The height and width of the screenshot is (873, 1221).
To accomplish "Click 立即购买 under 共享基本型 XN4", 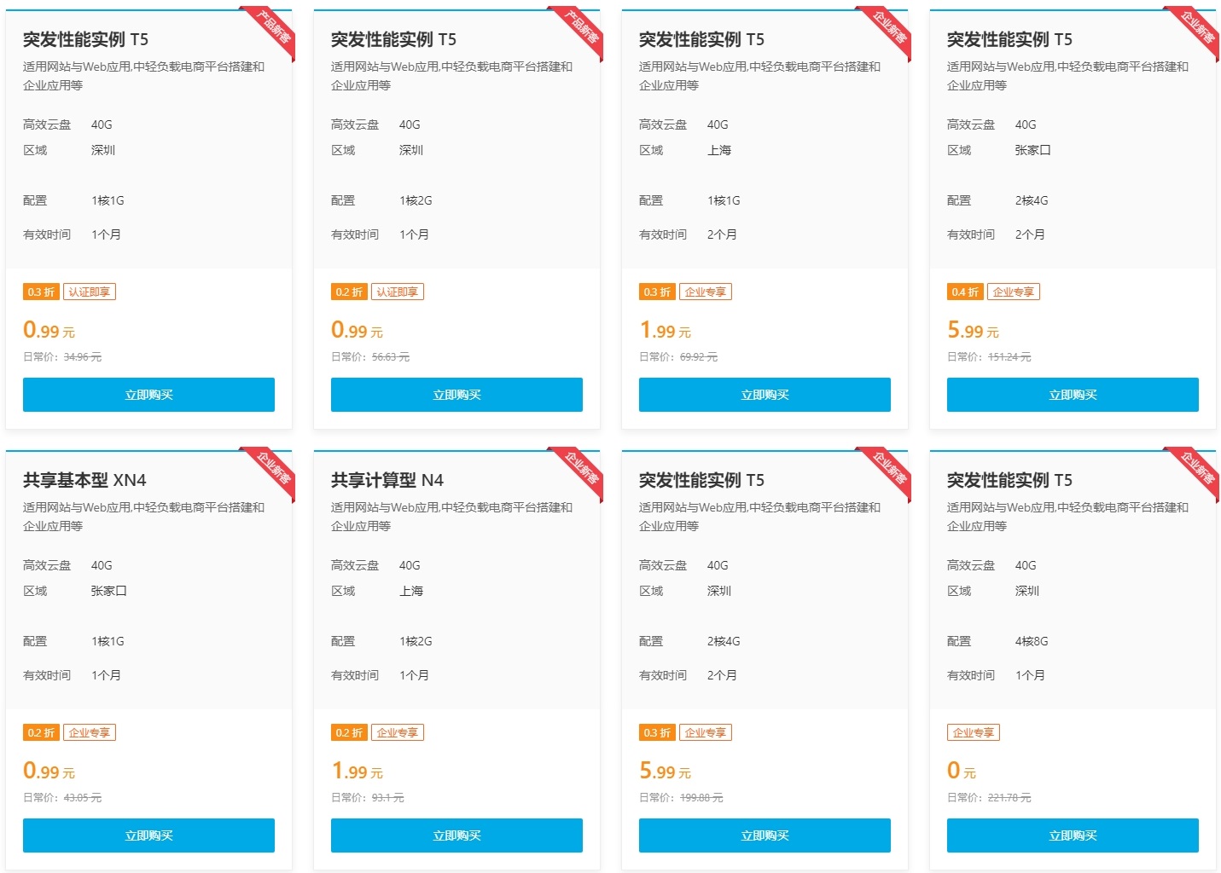I will (x=148, y=835).
